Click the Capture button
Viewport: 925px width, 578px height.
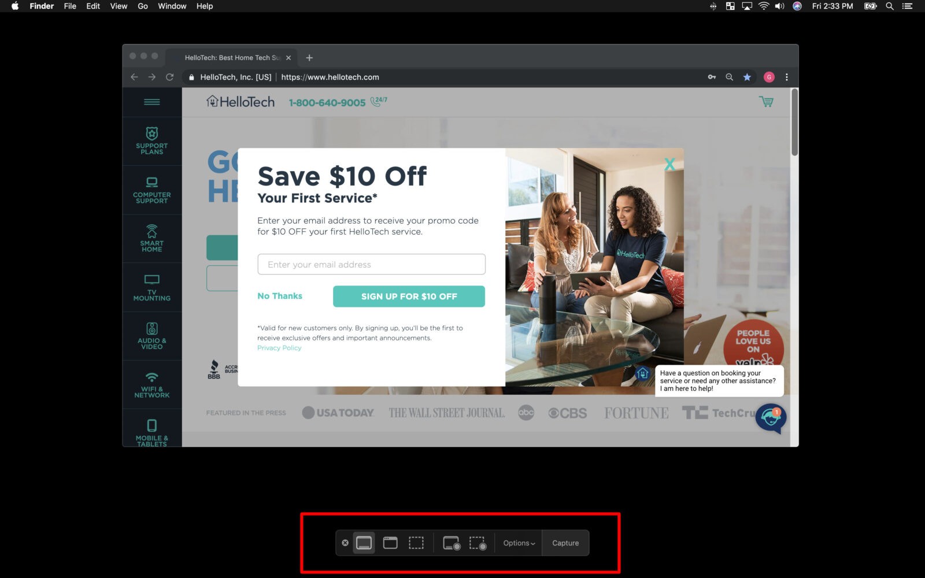(x=565, y=543)
